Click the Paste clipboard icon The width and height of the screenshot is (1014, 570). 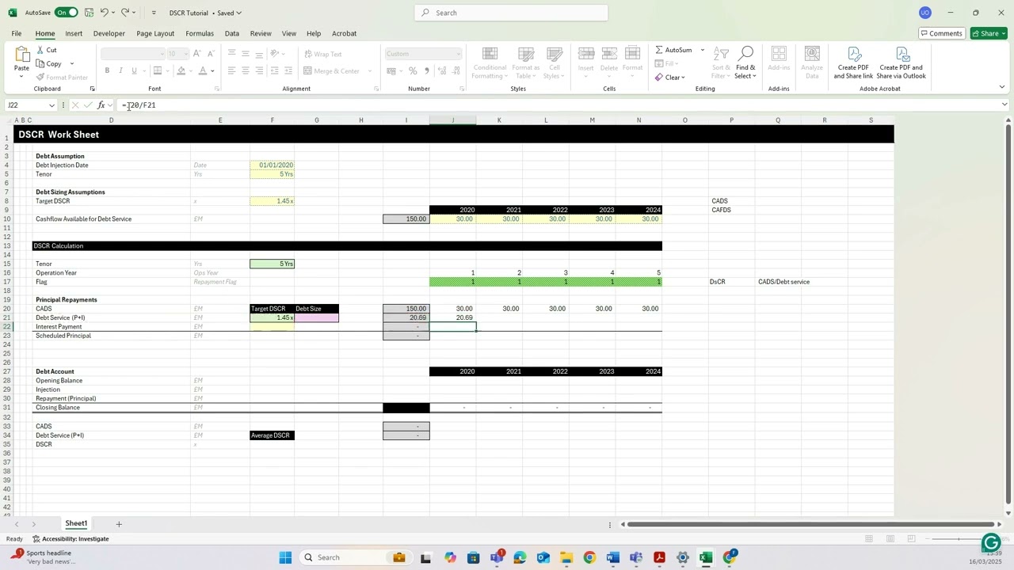click(x=21, y=54)
